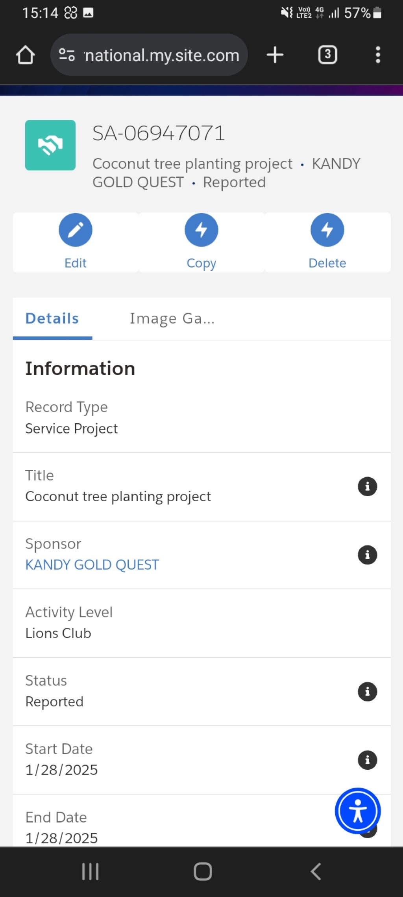The image size is (403, 897).
Task: Tap the Delete lightning icon
Action: coord(327,230)
